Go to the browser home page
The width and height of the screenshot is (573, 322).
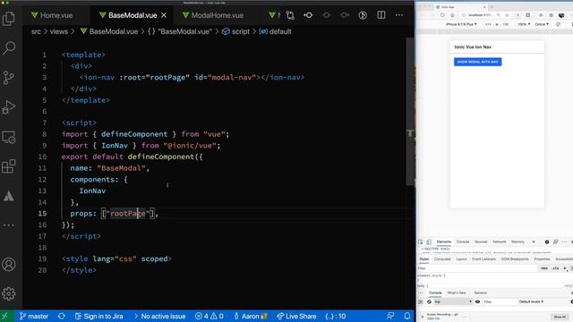click(452, 15)
